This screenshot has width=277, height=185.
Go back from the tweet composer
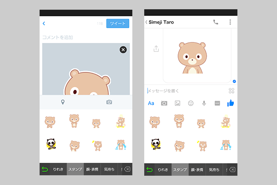[44, 23]
